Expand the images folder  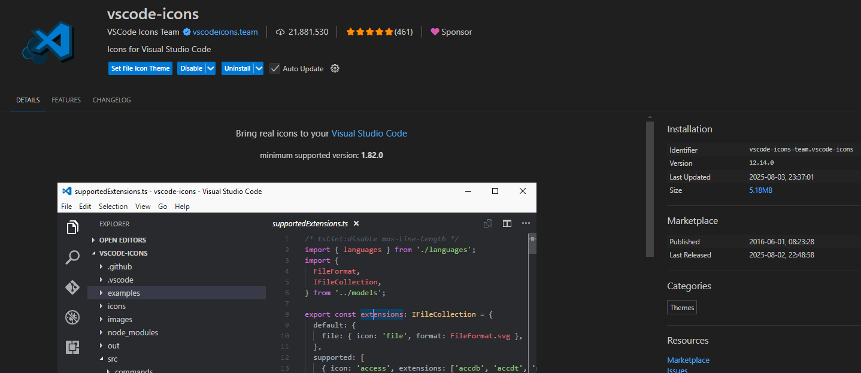coord(101,319)
